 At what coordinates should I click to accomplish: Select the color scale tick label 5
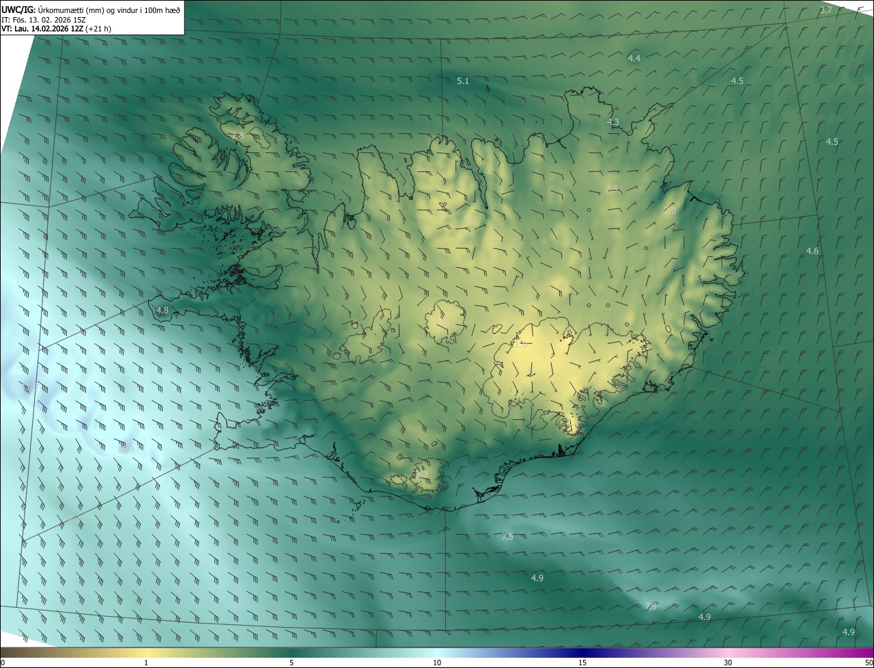tap(292, 663)
